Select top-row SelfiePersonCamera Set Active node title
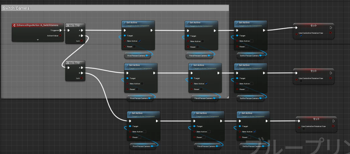Screen dimensions: 350x154 pyautogui.click(x=244, y=23)
